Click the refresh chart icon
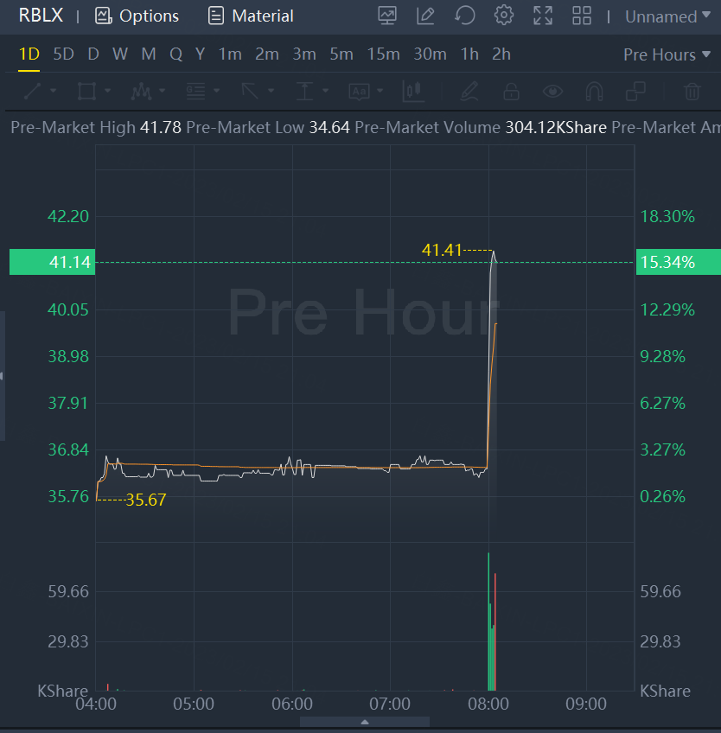Viewport: 721px width, 733px height. click(x=464, y=16)
